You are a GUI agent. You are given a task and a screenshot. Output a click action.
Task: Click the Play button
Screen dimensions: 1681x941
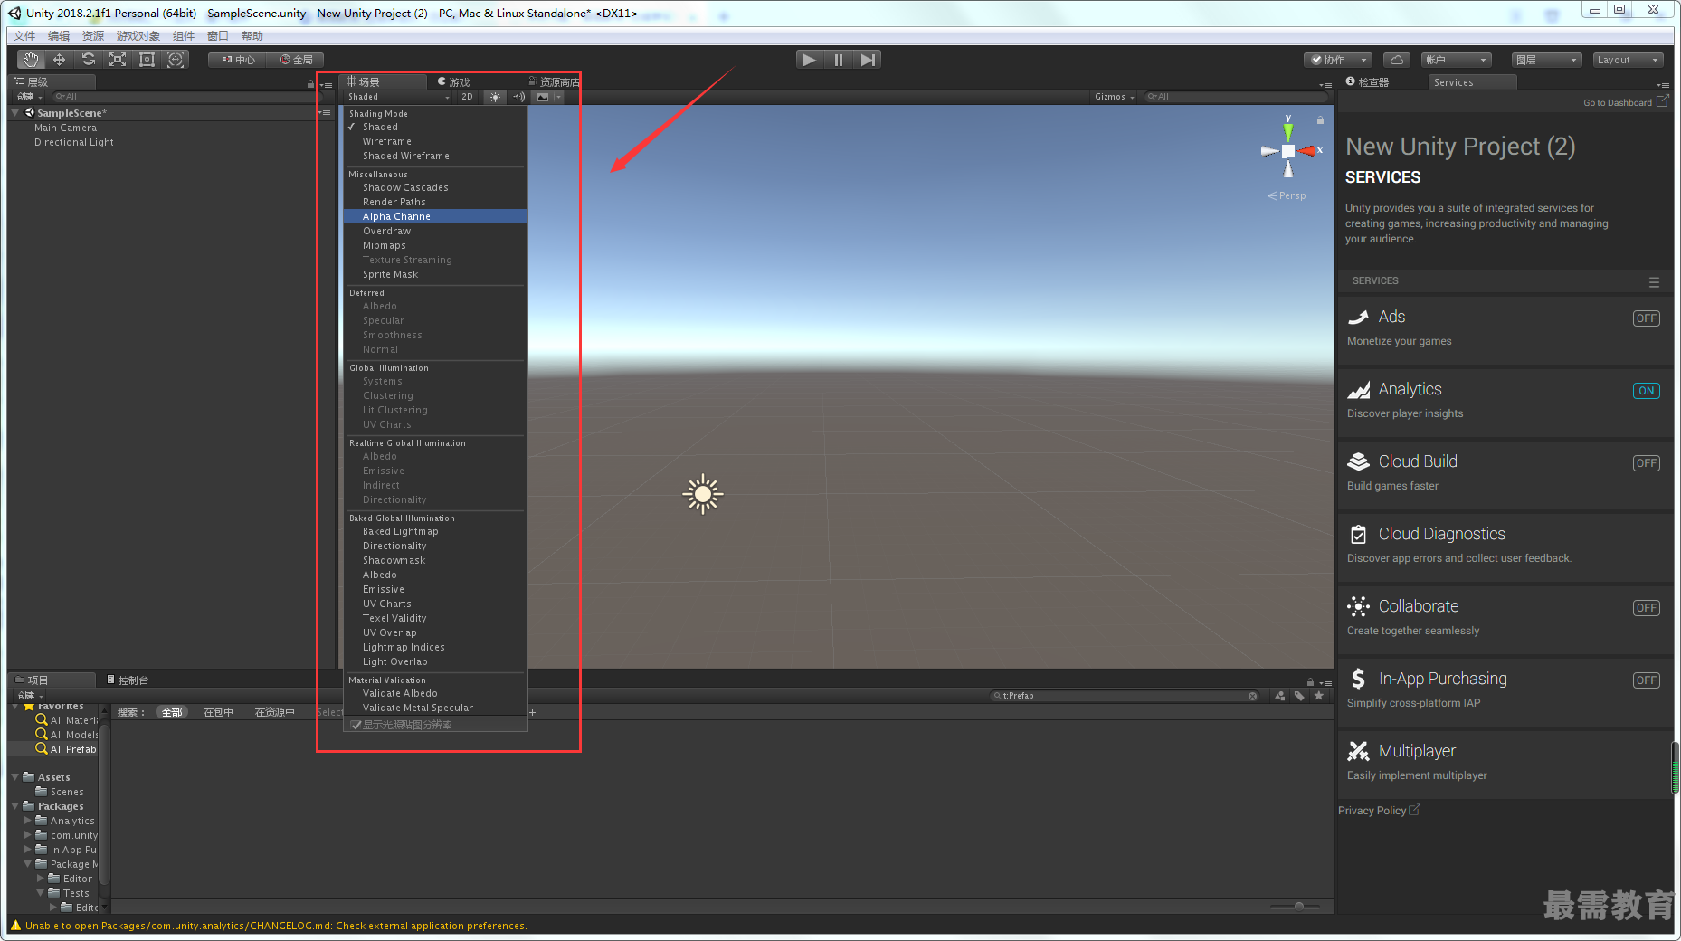810,60
